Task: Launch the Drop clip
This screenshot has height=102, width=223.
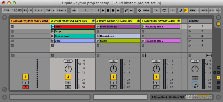Action: [x=52, y=31]
